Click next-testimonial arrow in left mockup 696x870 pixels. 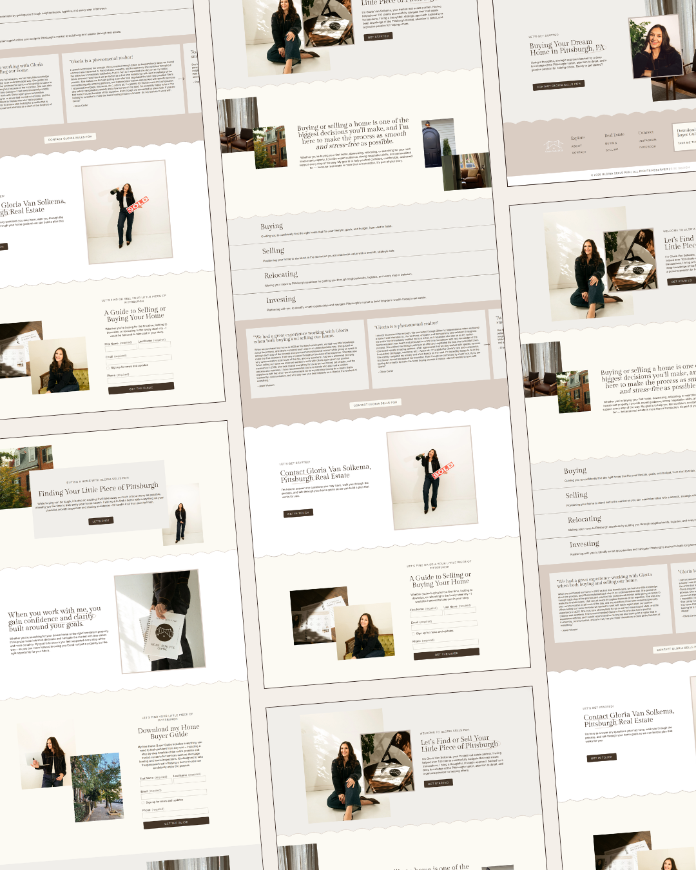coord(181,79)
